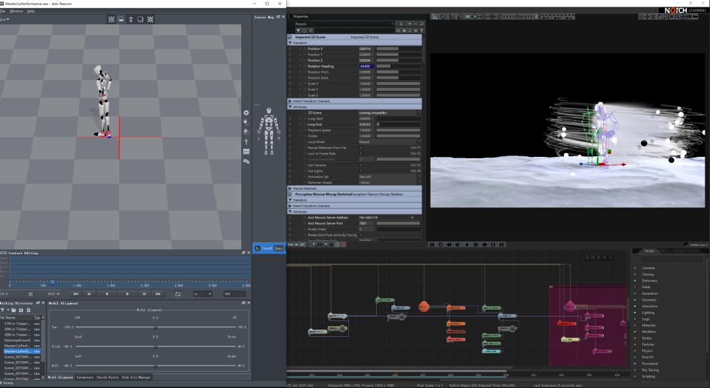This screenshot has height=388, width=710.
Task: Click the Roll slider handle in Model Alignment
Action: 156,366
